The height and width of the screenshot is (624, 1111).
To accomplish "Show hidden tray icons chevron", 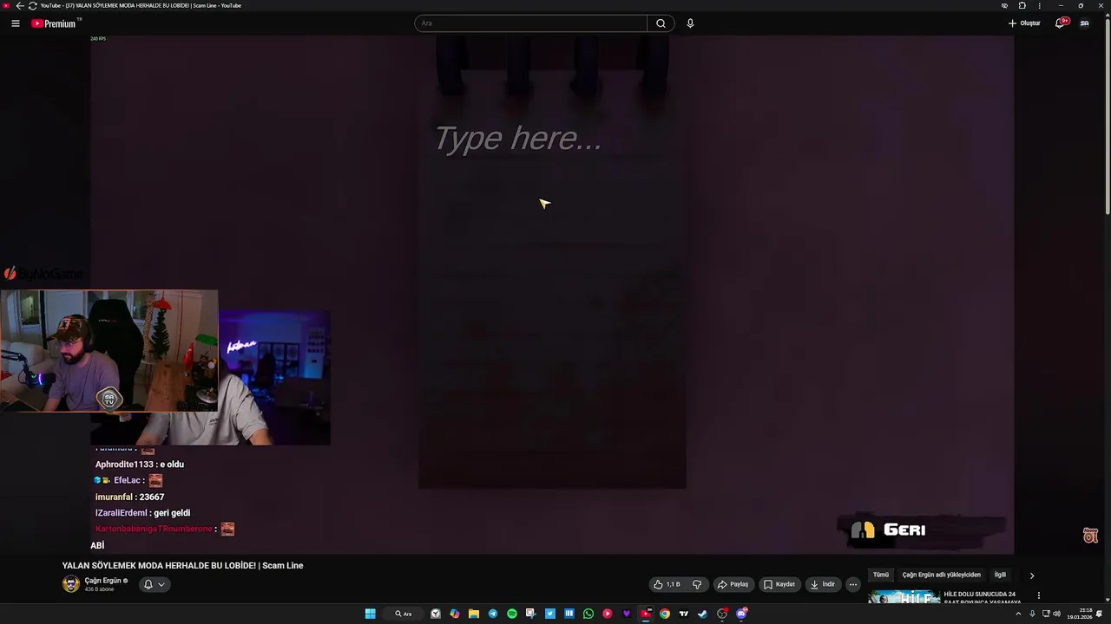I will tap(1018, 614).
